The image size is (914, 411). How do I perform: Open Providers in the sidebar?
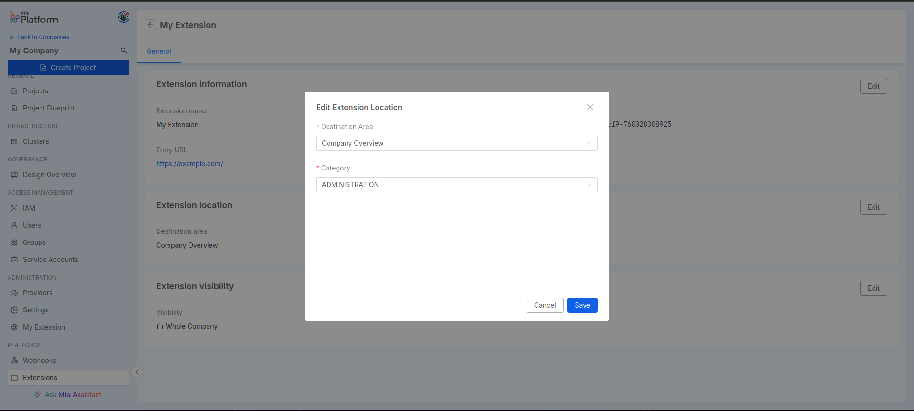69,293
